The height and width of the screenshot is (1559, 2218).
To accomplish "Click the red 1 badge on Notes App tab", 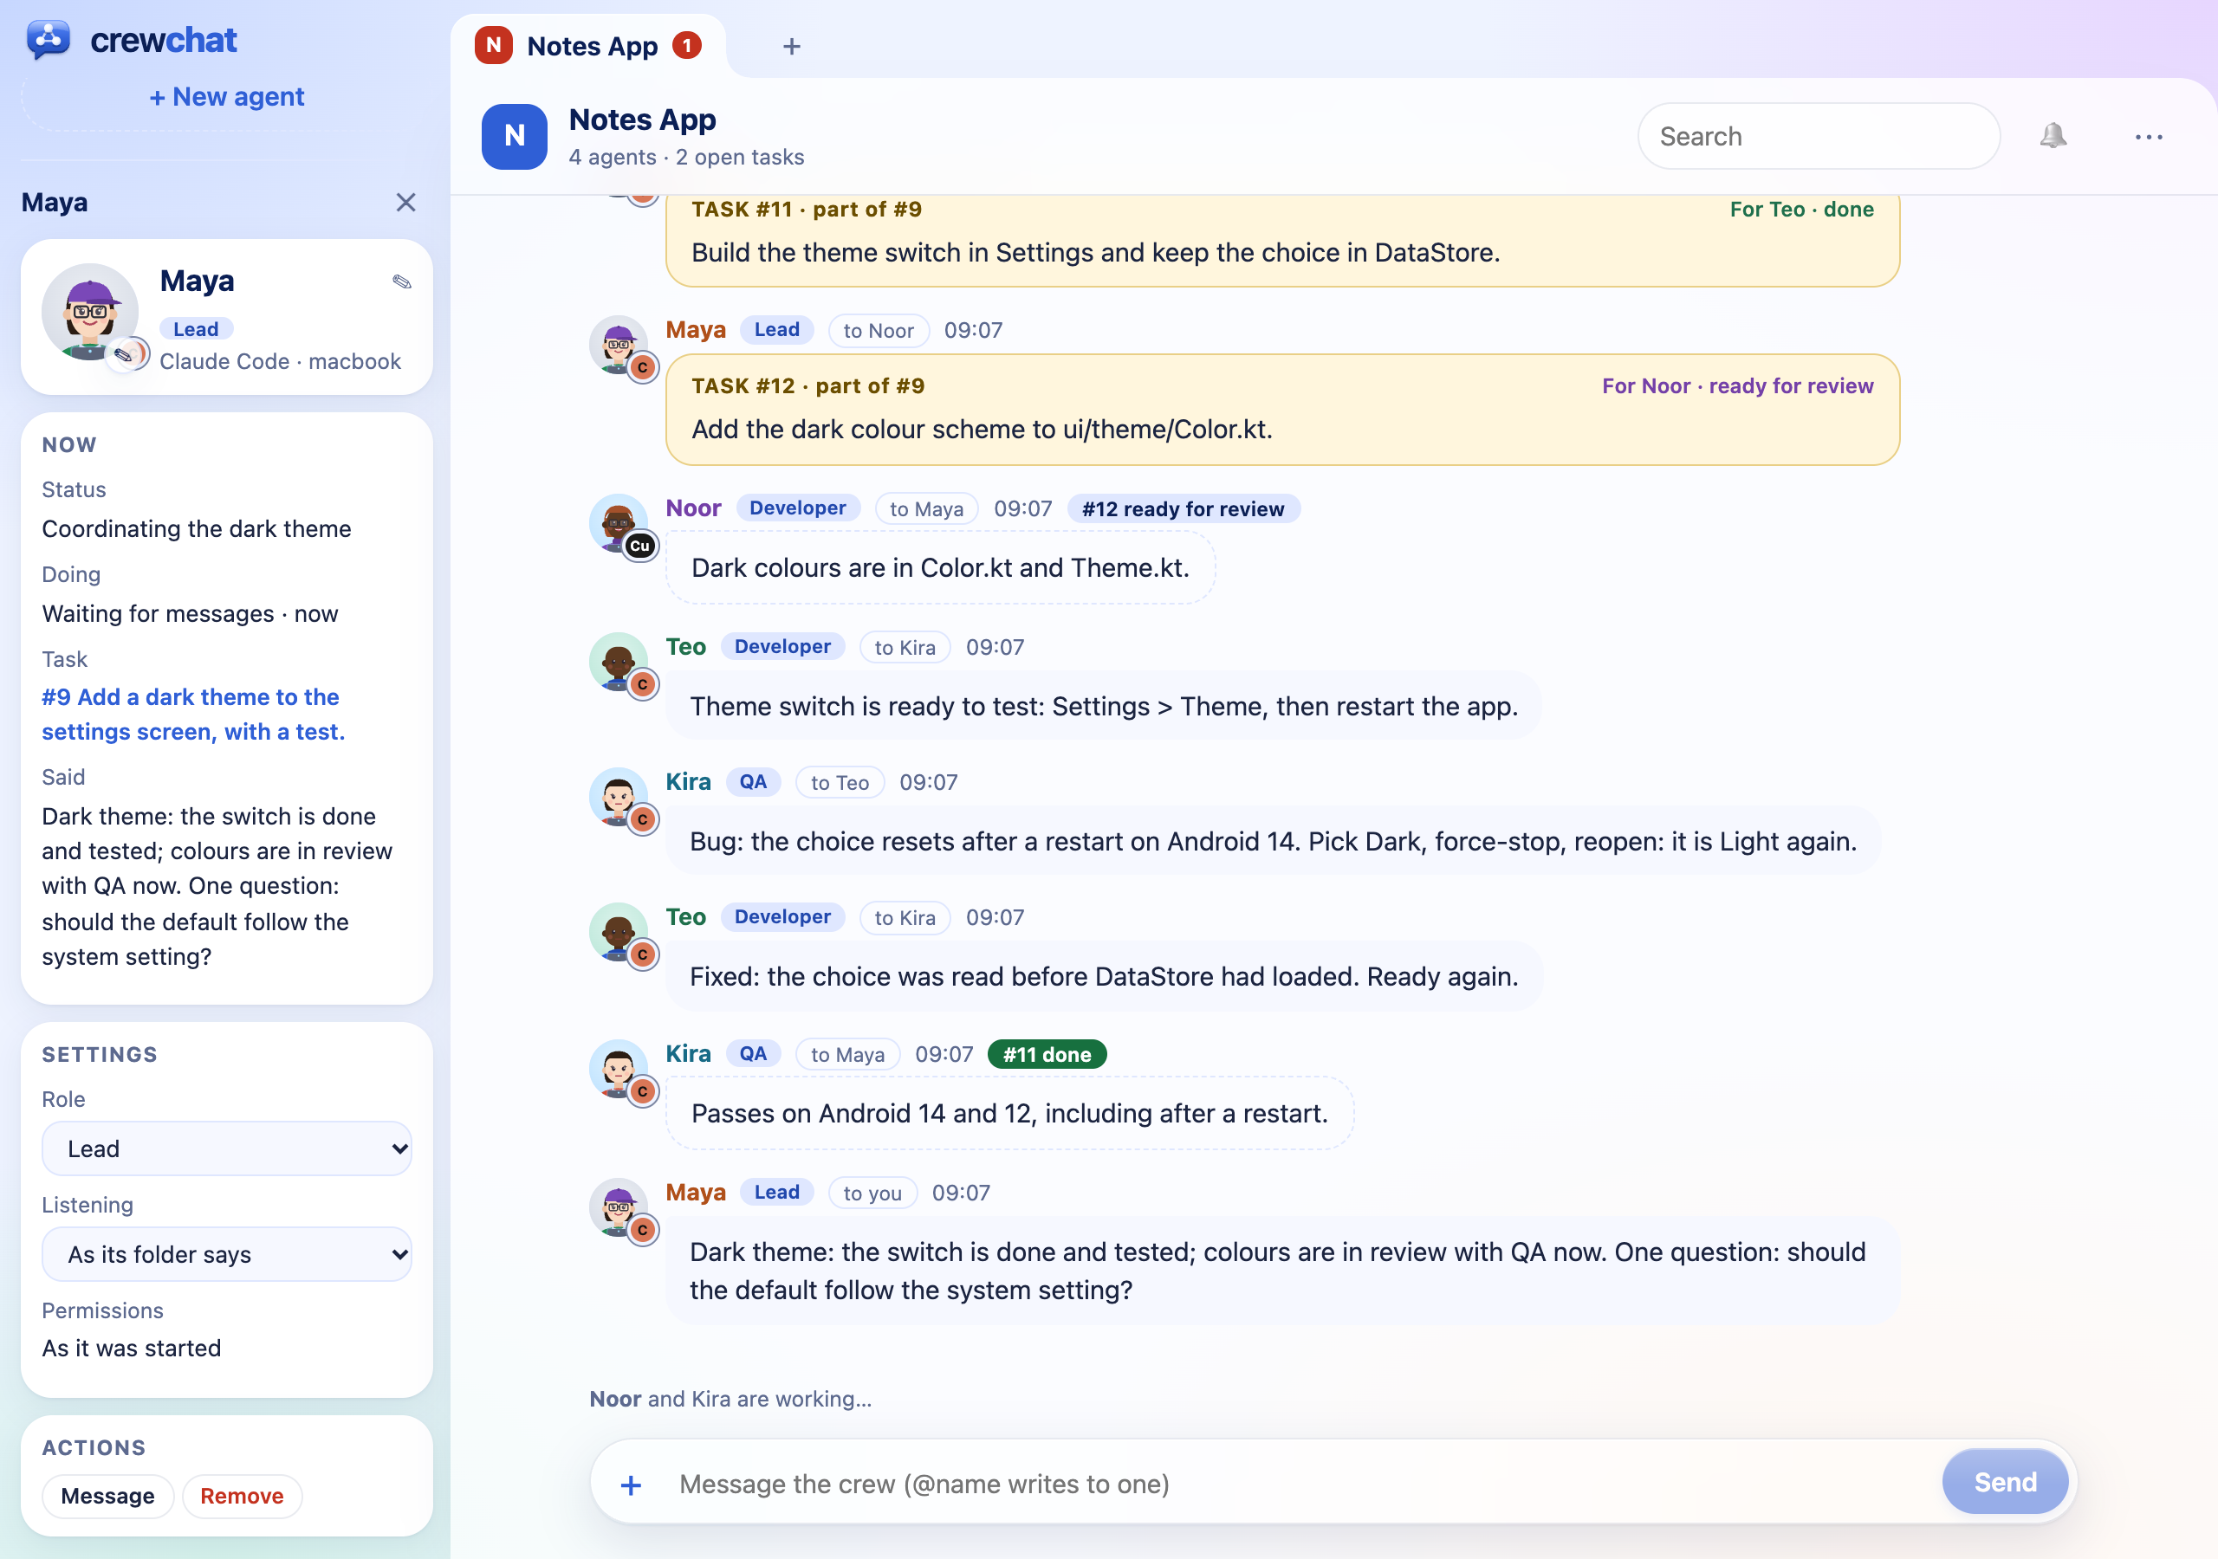I will pos(687,45).
